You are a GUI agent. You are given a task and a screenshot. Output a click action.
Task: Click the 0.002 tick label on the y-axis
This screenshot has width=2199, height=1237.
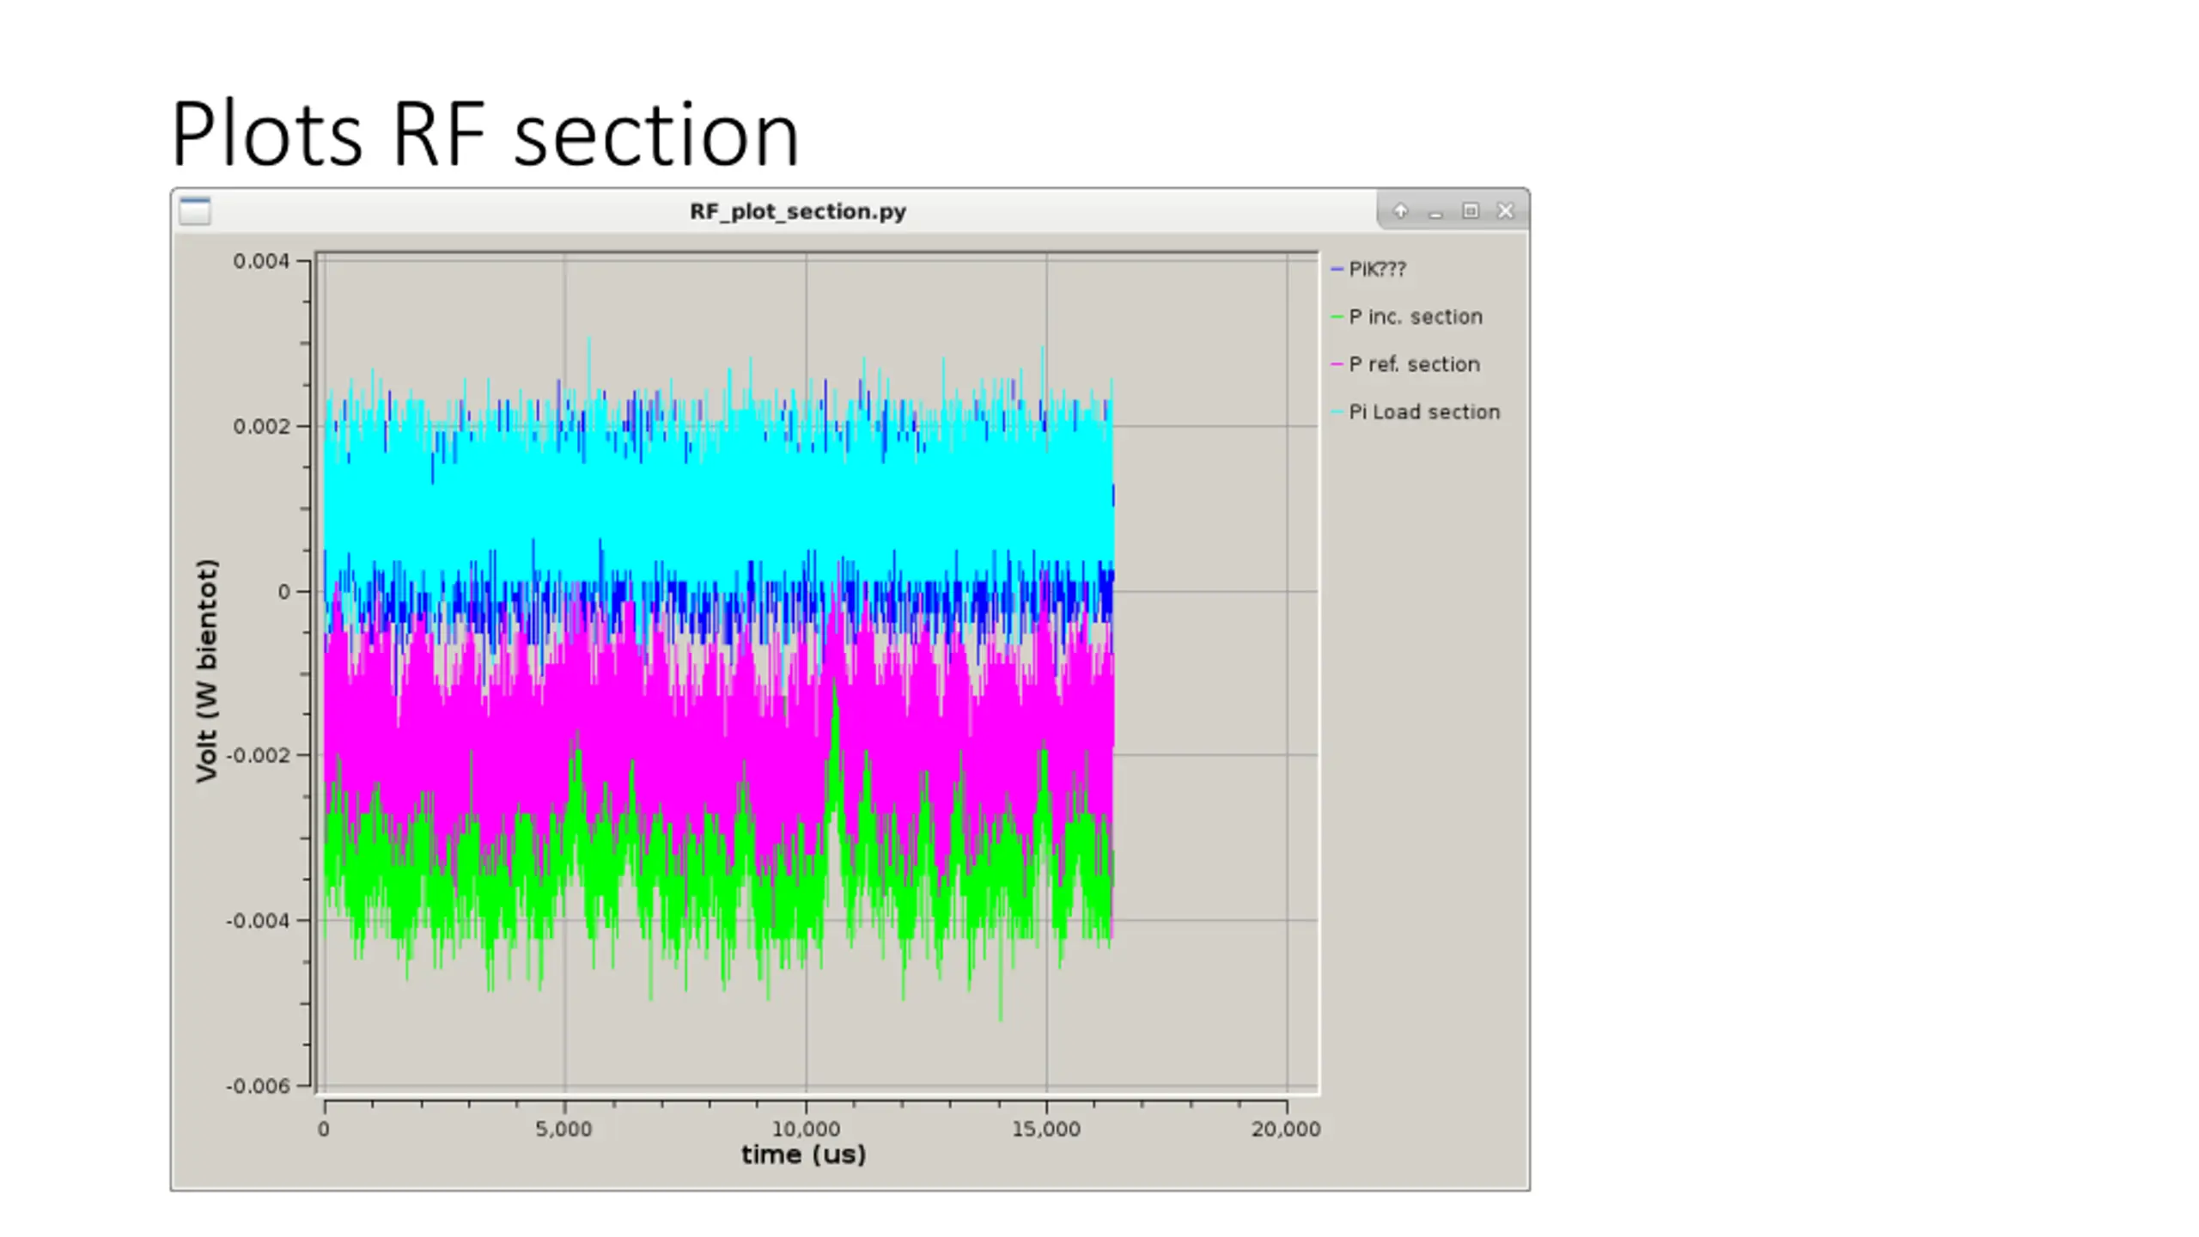(261, 427)
